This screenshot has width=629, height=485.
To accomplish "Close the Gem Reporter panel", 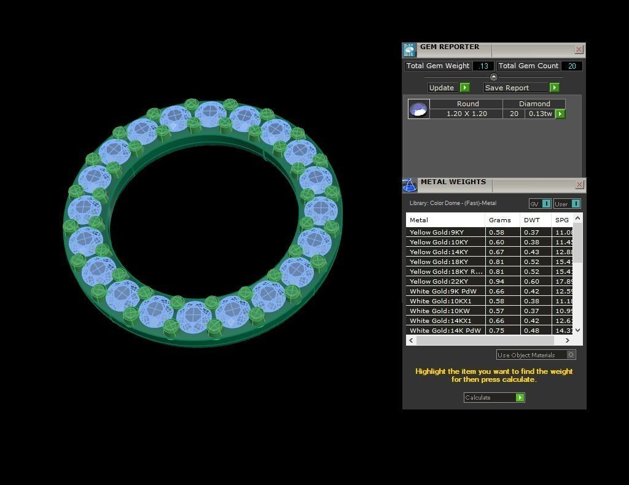I will 579,49.
